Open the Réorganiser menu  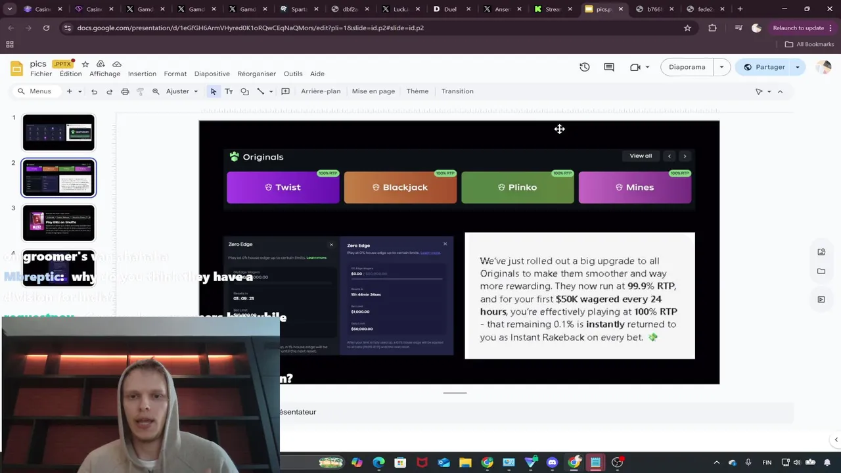(x=257, y=74)
